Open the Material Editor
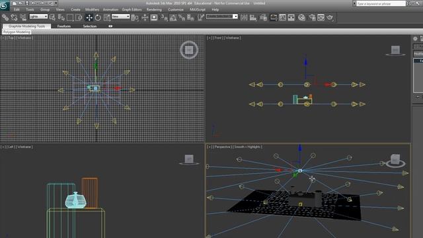 (301, 18)
